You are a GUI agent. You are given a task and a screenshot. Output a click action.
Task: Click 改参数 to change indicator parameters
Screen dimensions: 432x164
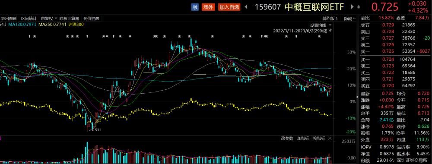287,139
